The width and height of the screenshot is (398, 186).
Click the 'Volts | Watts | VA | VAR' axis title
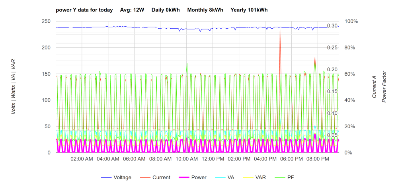pyautogui.click(x=14, y=87)
